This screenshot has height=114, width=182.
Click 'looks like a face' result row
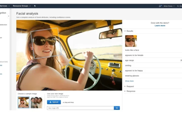153,50
